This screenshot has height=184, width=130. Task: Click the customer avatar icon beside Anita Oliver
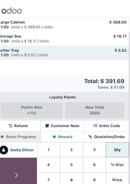(x=4, y=150)
